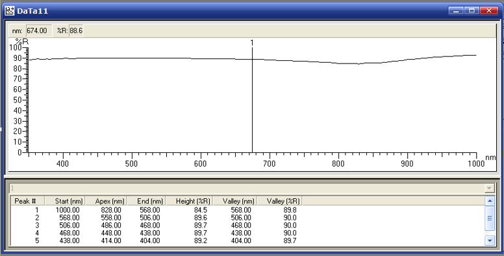
Task: Click Height value 89.2
Action: [201, 240]
